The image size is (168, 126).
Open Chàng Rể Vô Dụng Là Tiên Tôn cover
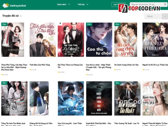(39, 98)
